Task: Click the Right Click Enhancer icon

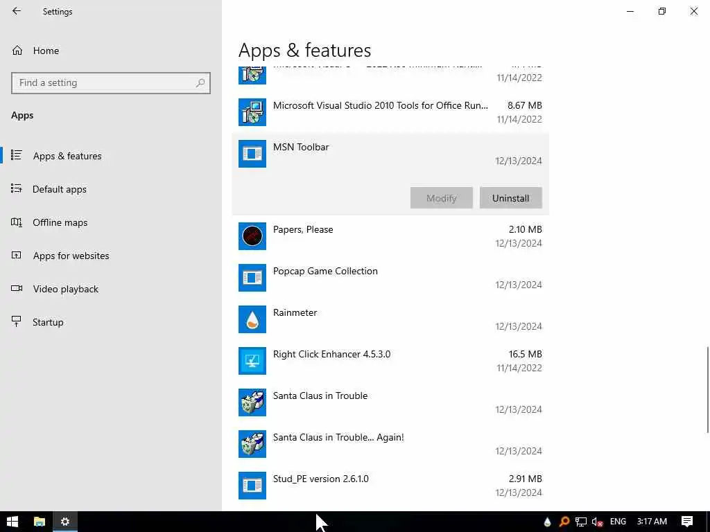Action: pyautogui.click(x=252, y=361)
